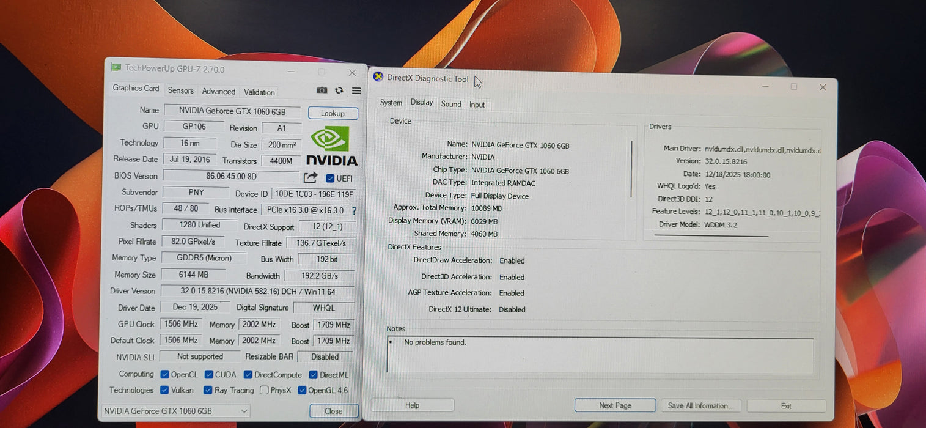Click Save All Information button

701,405
